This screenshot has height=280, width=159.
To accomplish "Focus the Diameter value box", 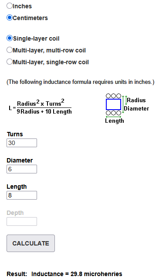I will point(22,169).
